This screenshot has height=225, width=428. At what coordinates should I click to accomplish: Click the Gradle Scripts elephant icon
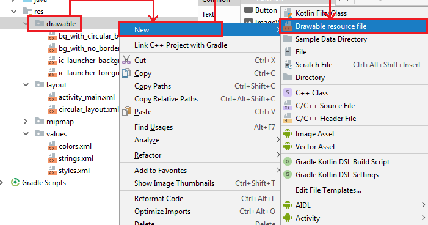[x=15, y=182]
